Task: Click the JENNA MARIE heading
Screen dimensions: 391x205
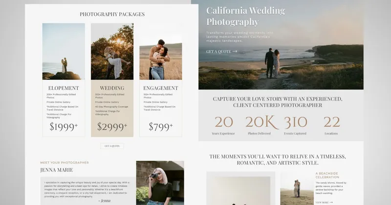Action: pyautogui.click(x=57, y=170)
